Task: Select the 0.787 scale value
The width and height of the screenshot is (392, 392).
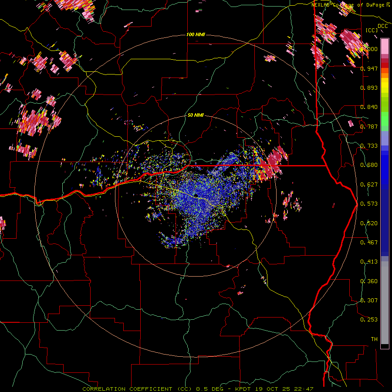Action: (x=369, y=126)
